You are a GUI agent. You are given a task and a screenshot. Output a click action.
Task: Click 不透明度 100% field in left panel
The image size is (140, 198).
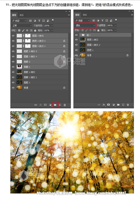tap(47, 26)
